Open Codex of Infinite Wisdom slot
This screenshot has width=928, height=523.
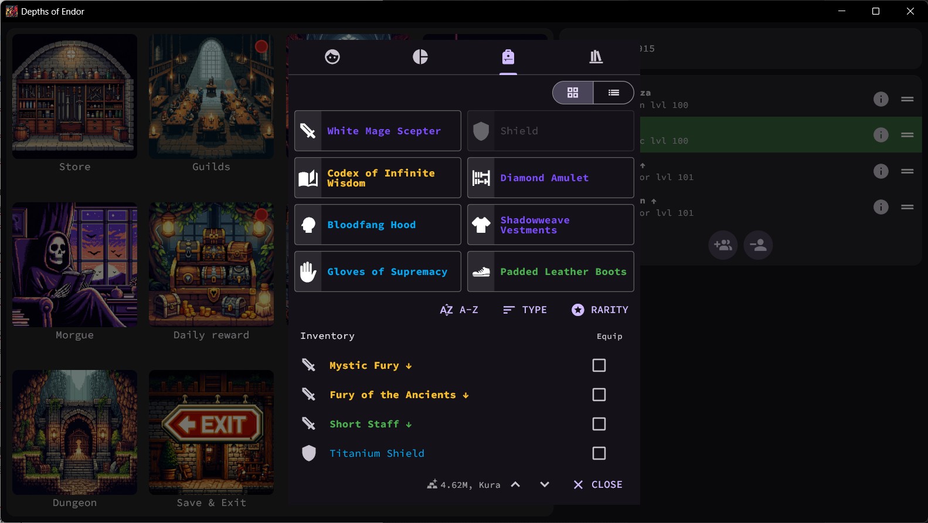[x=378, y=178]
